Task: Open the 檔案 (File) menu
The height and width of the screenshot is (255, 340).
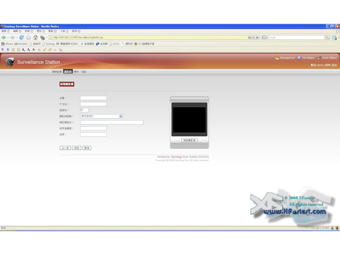Action: (6, 31)
